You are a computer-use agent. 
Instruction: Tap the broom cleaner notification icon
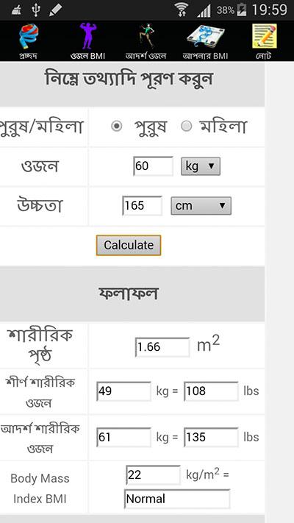16,10
